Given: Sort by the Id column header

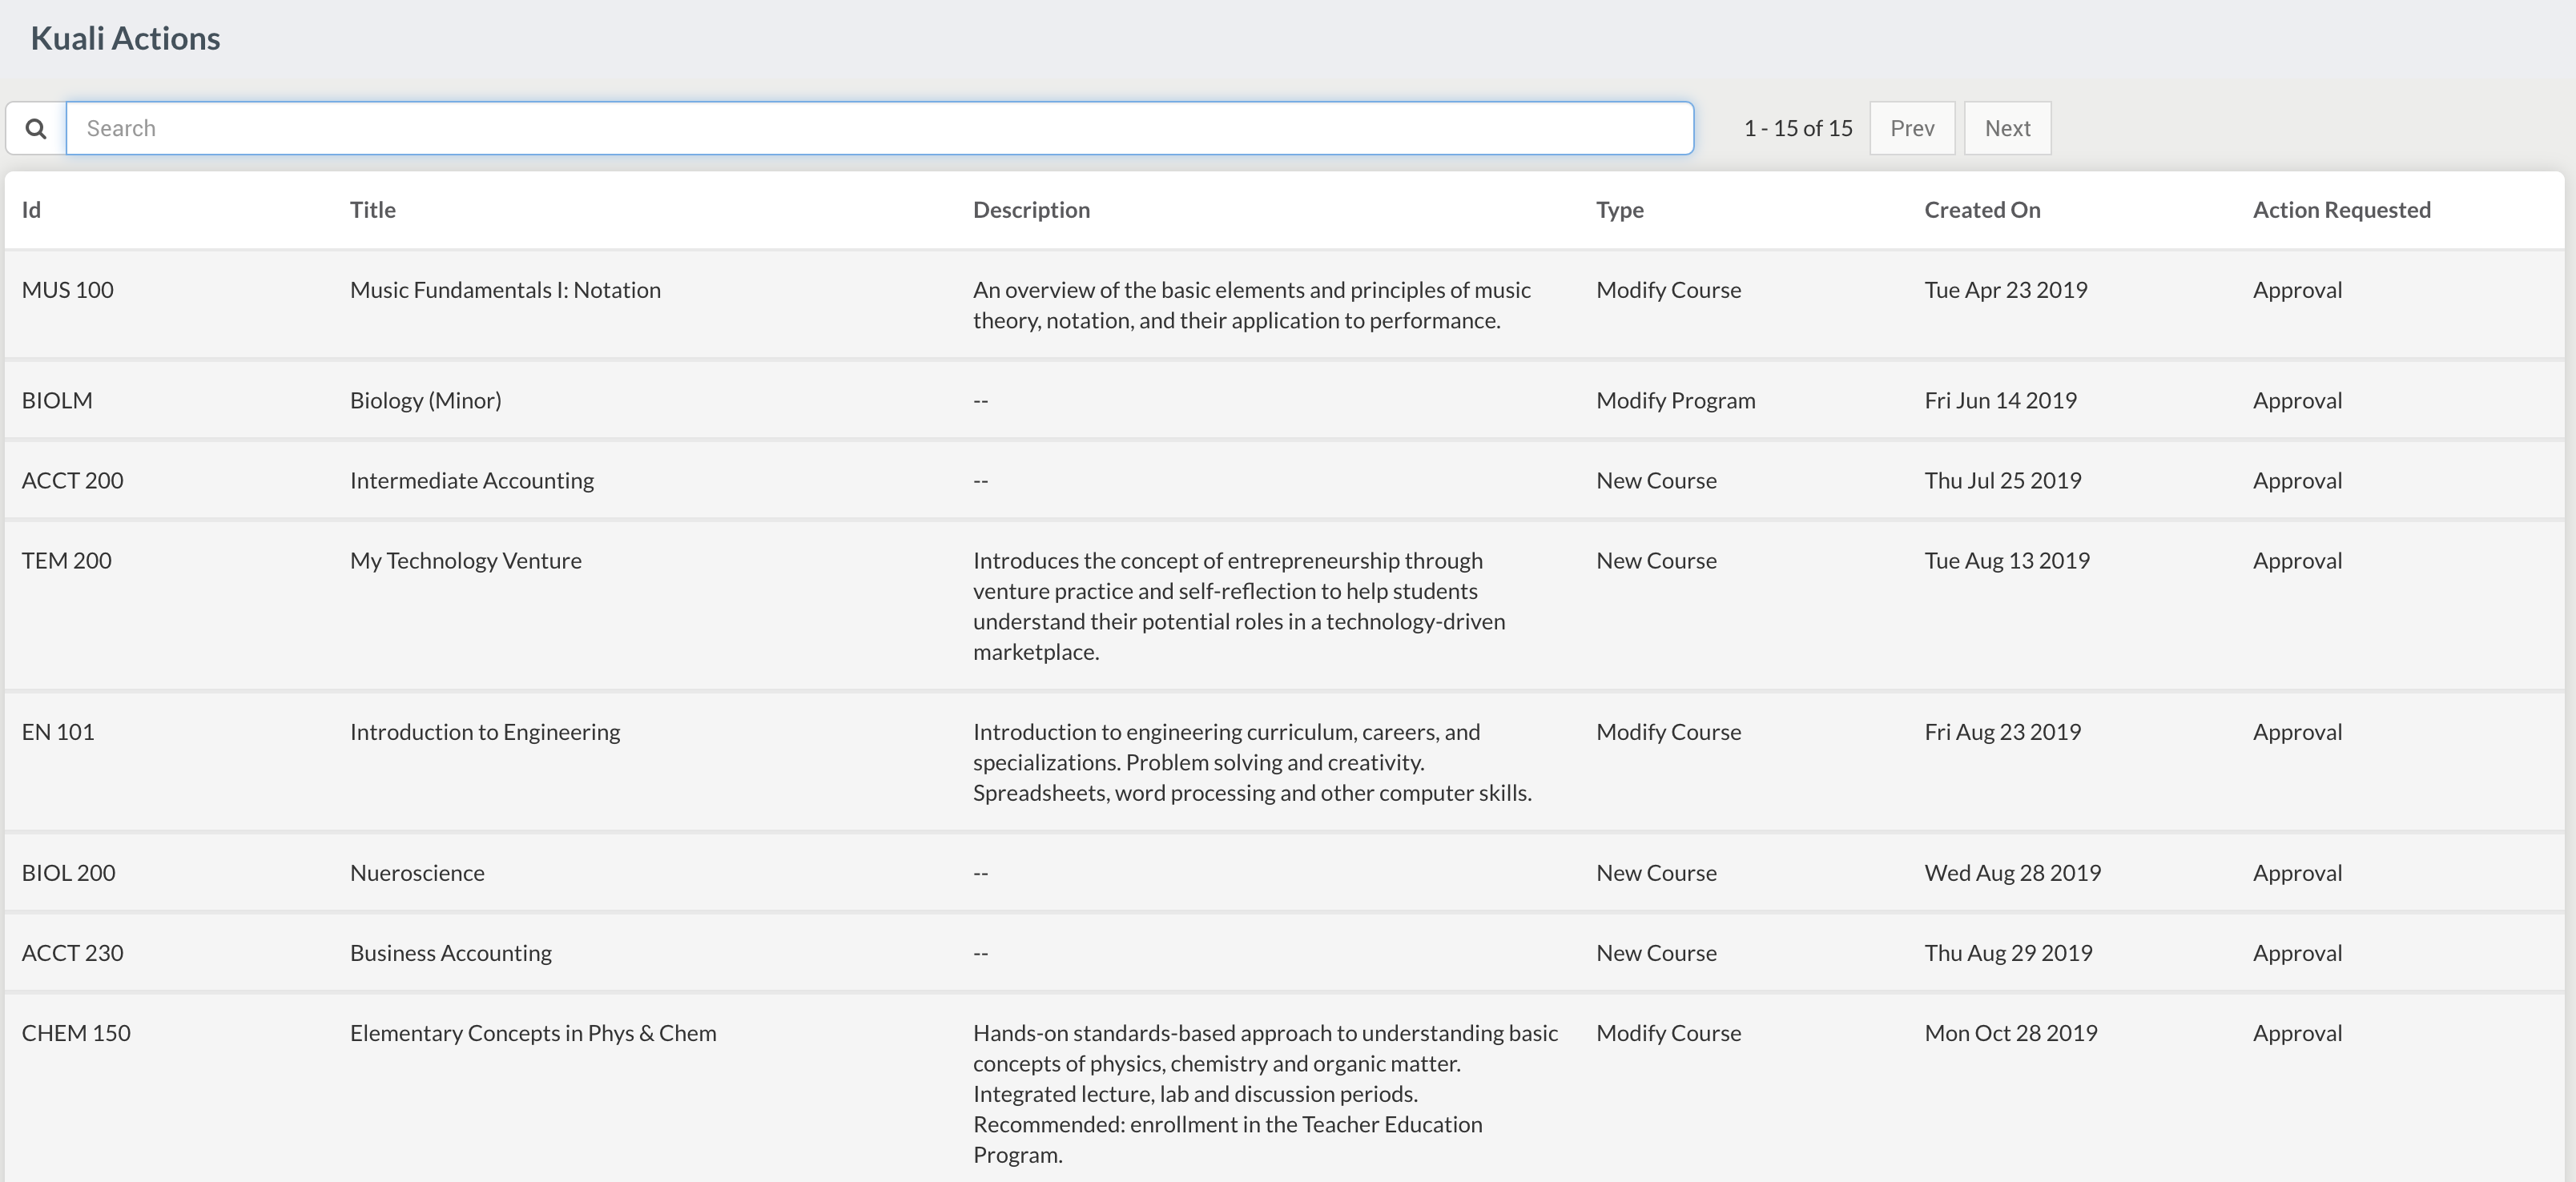Looking at the screenshot, I should pyautogui.click(x=31, y=210).
